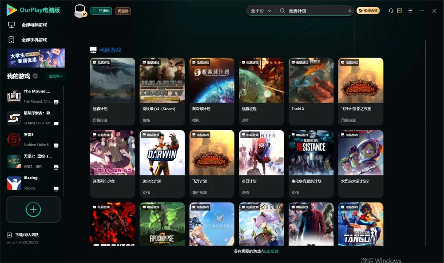Open the 戴森球计划 game cover

tap(212, 80)
